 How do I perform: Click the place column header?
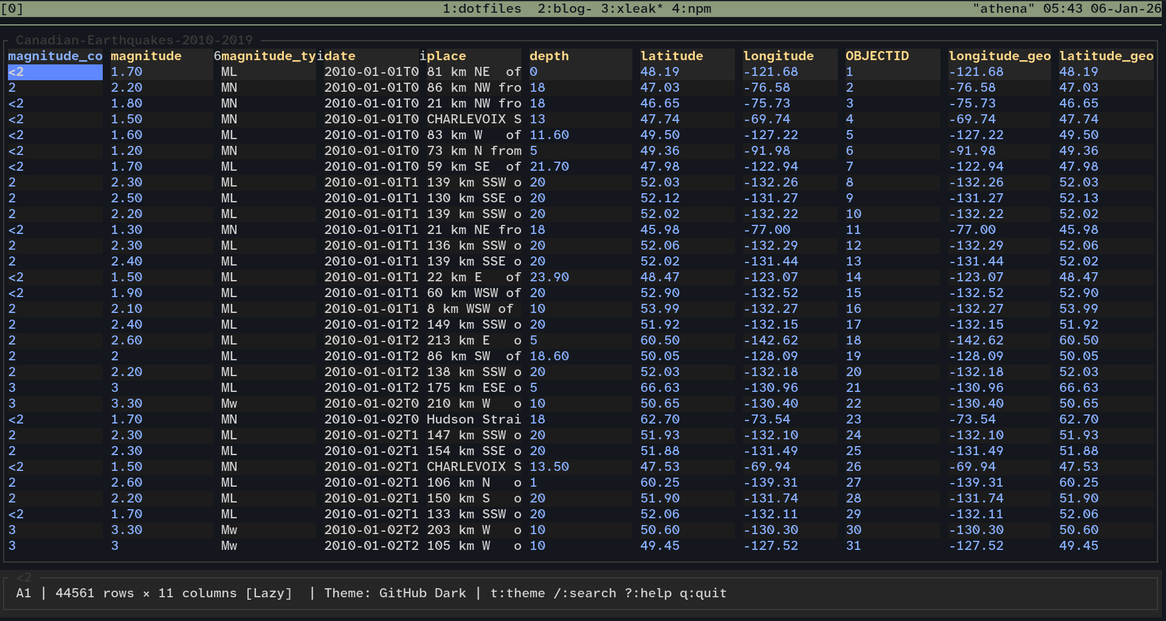click(x=447, y=56)
